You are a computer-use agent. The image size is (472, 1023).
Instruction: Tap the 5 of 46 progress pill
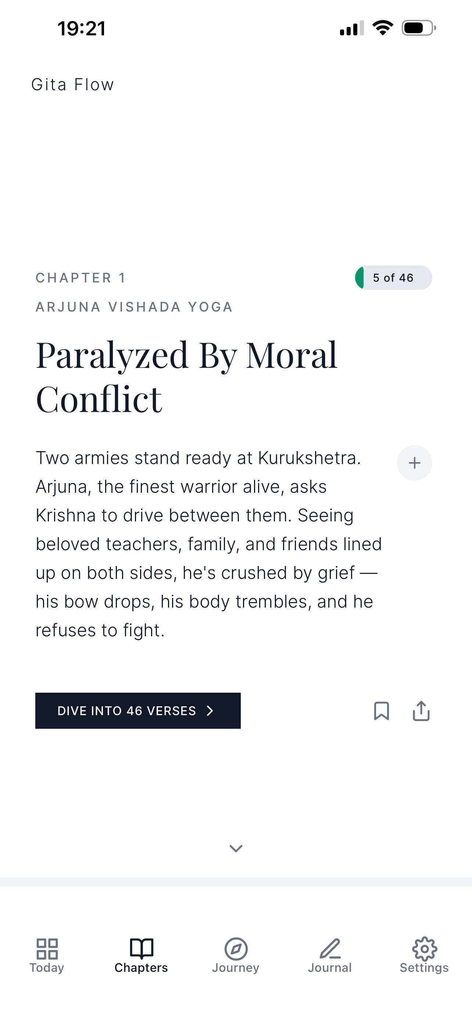point(393,278)
